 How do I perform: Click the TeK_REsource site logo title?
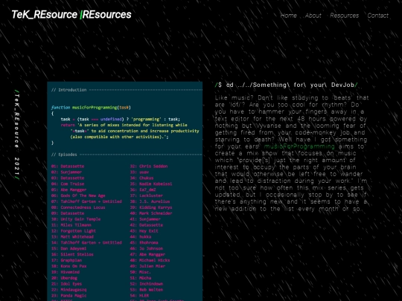[x=71, y=15]
